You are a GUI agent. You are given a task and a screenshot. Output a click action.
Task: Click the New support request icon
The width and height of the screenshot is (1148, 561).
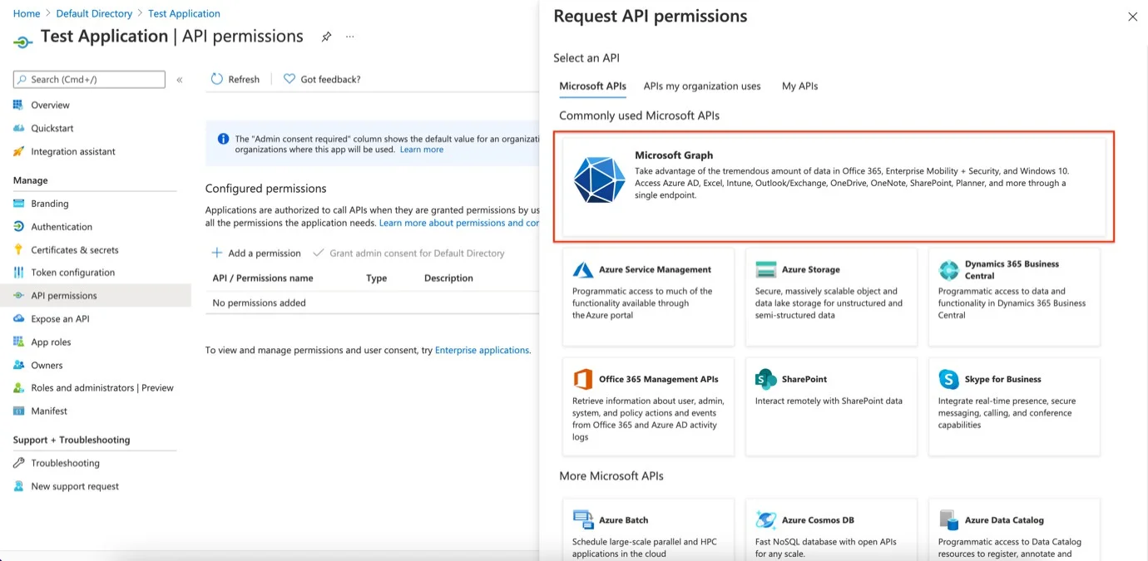pyautogui.click(x=18, y=486)
